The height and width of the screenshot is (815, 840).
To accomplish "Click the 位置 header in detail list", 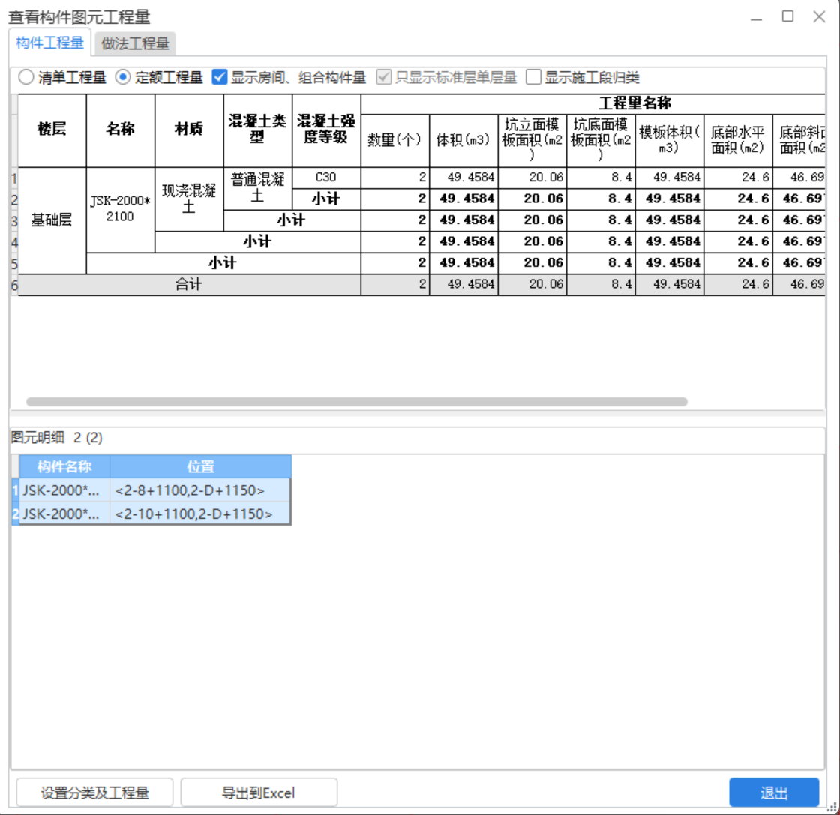I will [200, 466].
